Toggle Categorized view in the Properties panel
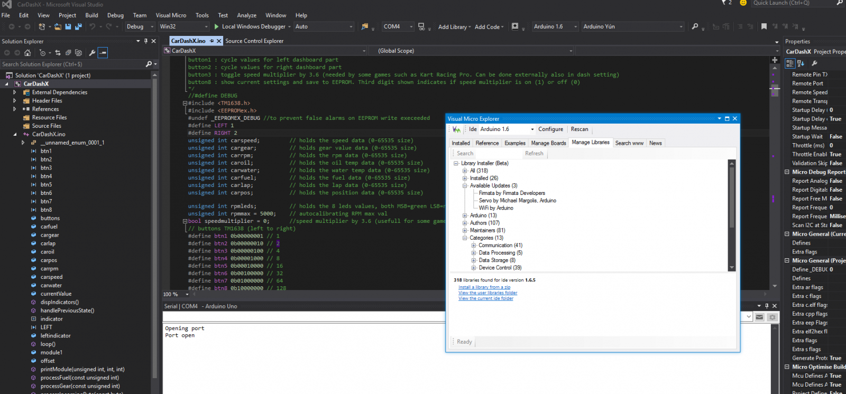846x394 pixels. point(790,63)
